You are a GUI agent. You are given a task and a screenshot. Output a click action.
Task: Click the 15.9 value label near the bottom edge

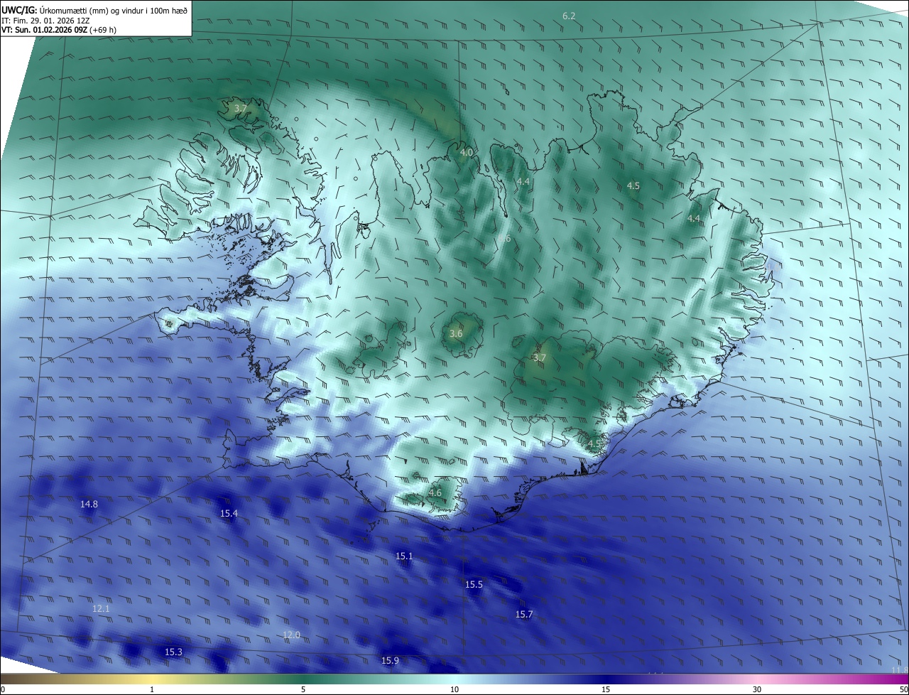(x=390, y=660)
